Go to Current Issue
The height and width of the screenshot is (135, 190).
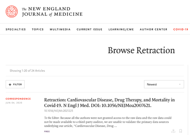(89, 29)
